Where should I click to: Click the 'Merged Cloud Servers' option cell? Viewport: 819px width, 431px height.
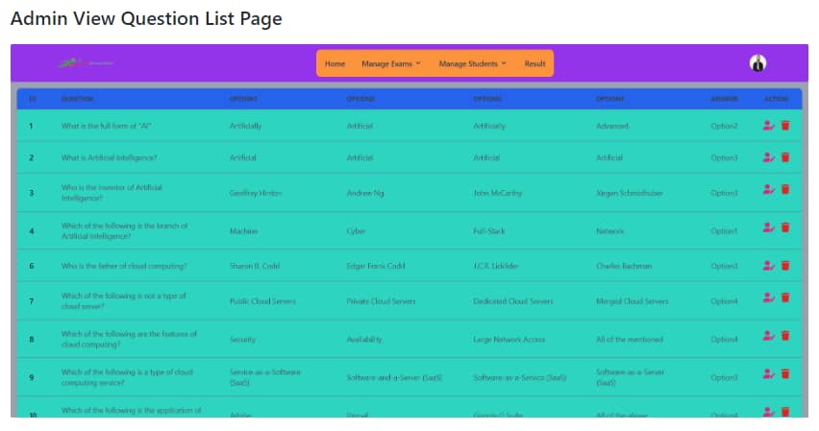pos(632,301)
